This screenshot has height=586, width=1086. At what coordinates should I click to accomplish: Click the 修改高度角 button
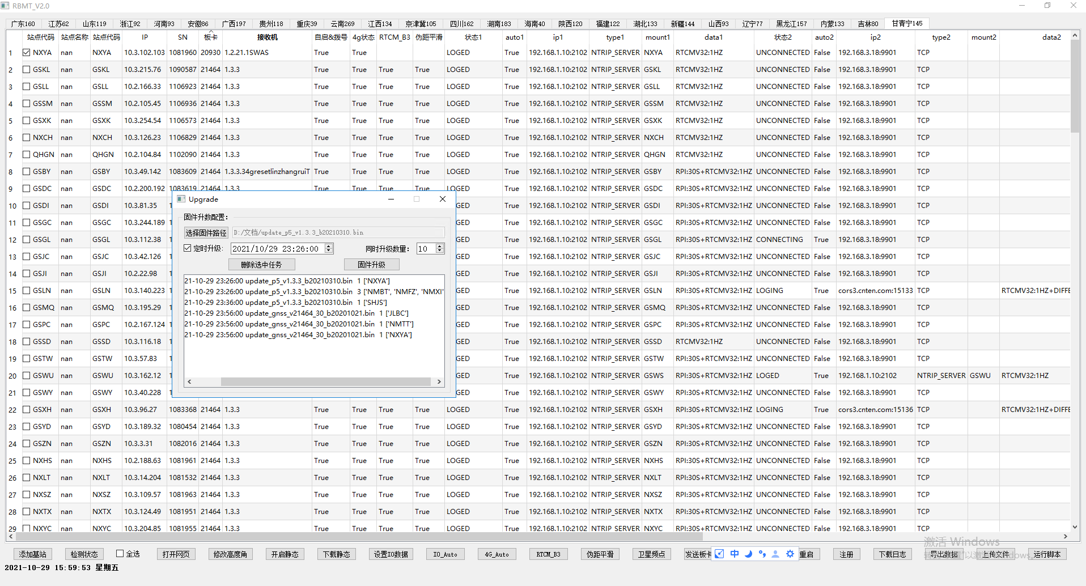(231, 554)
